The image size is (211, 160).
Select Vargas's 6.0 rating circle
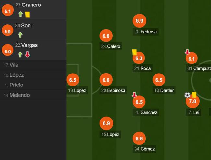pos(7,50)
